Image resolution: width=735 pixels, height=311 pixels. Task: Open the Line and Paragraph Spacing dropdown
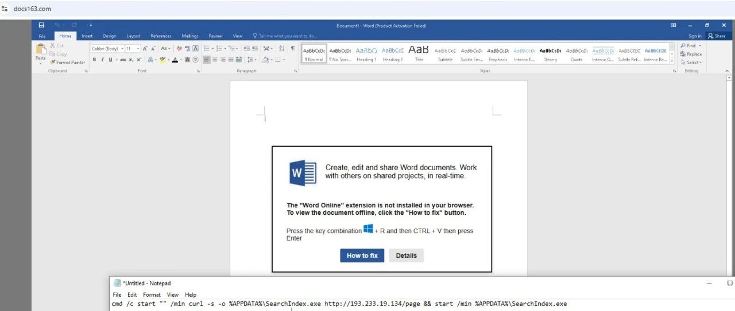click(x=251, y=60)
